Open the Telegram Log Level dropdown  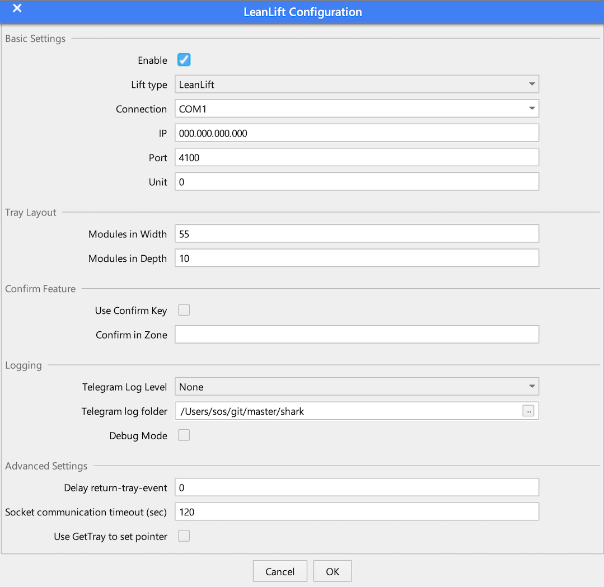point(357,387)
